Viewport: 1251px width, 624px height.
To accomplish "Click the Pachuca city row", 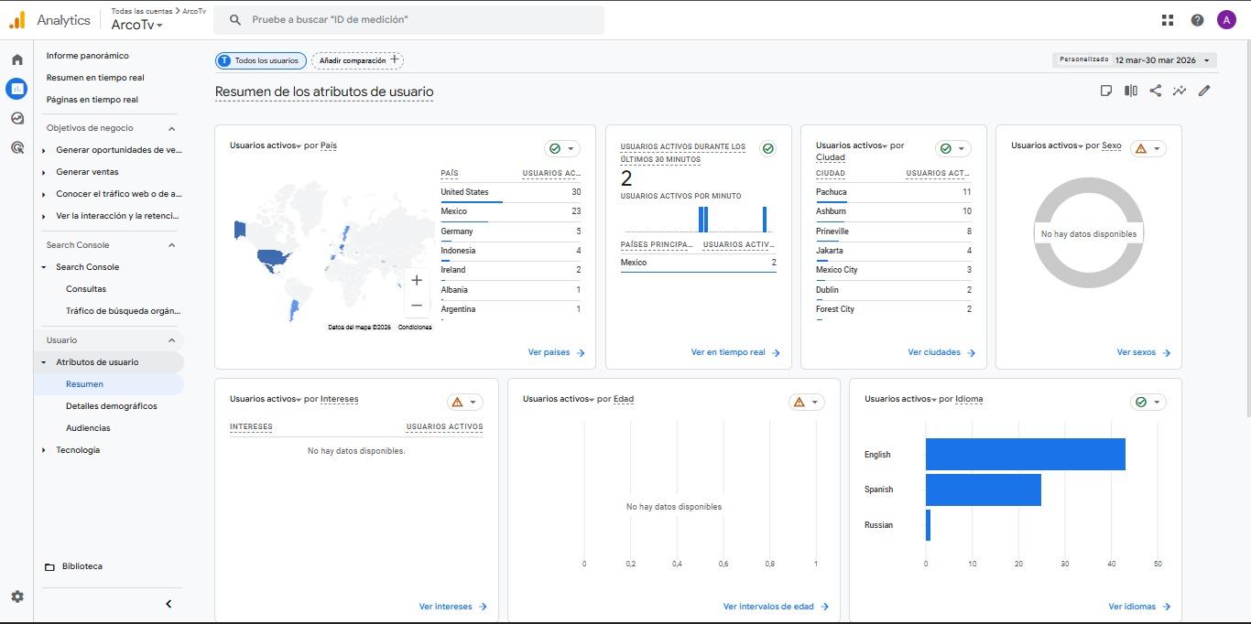I will (x=893, y=192).
